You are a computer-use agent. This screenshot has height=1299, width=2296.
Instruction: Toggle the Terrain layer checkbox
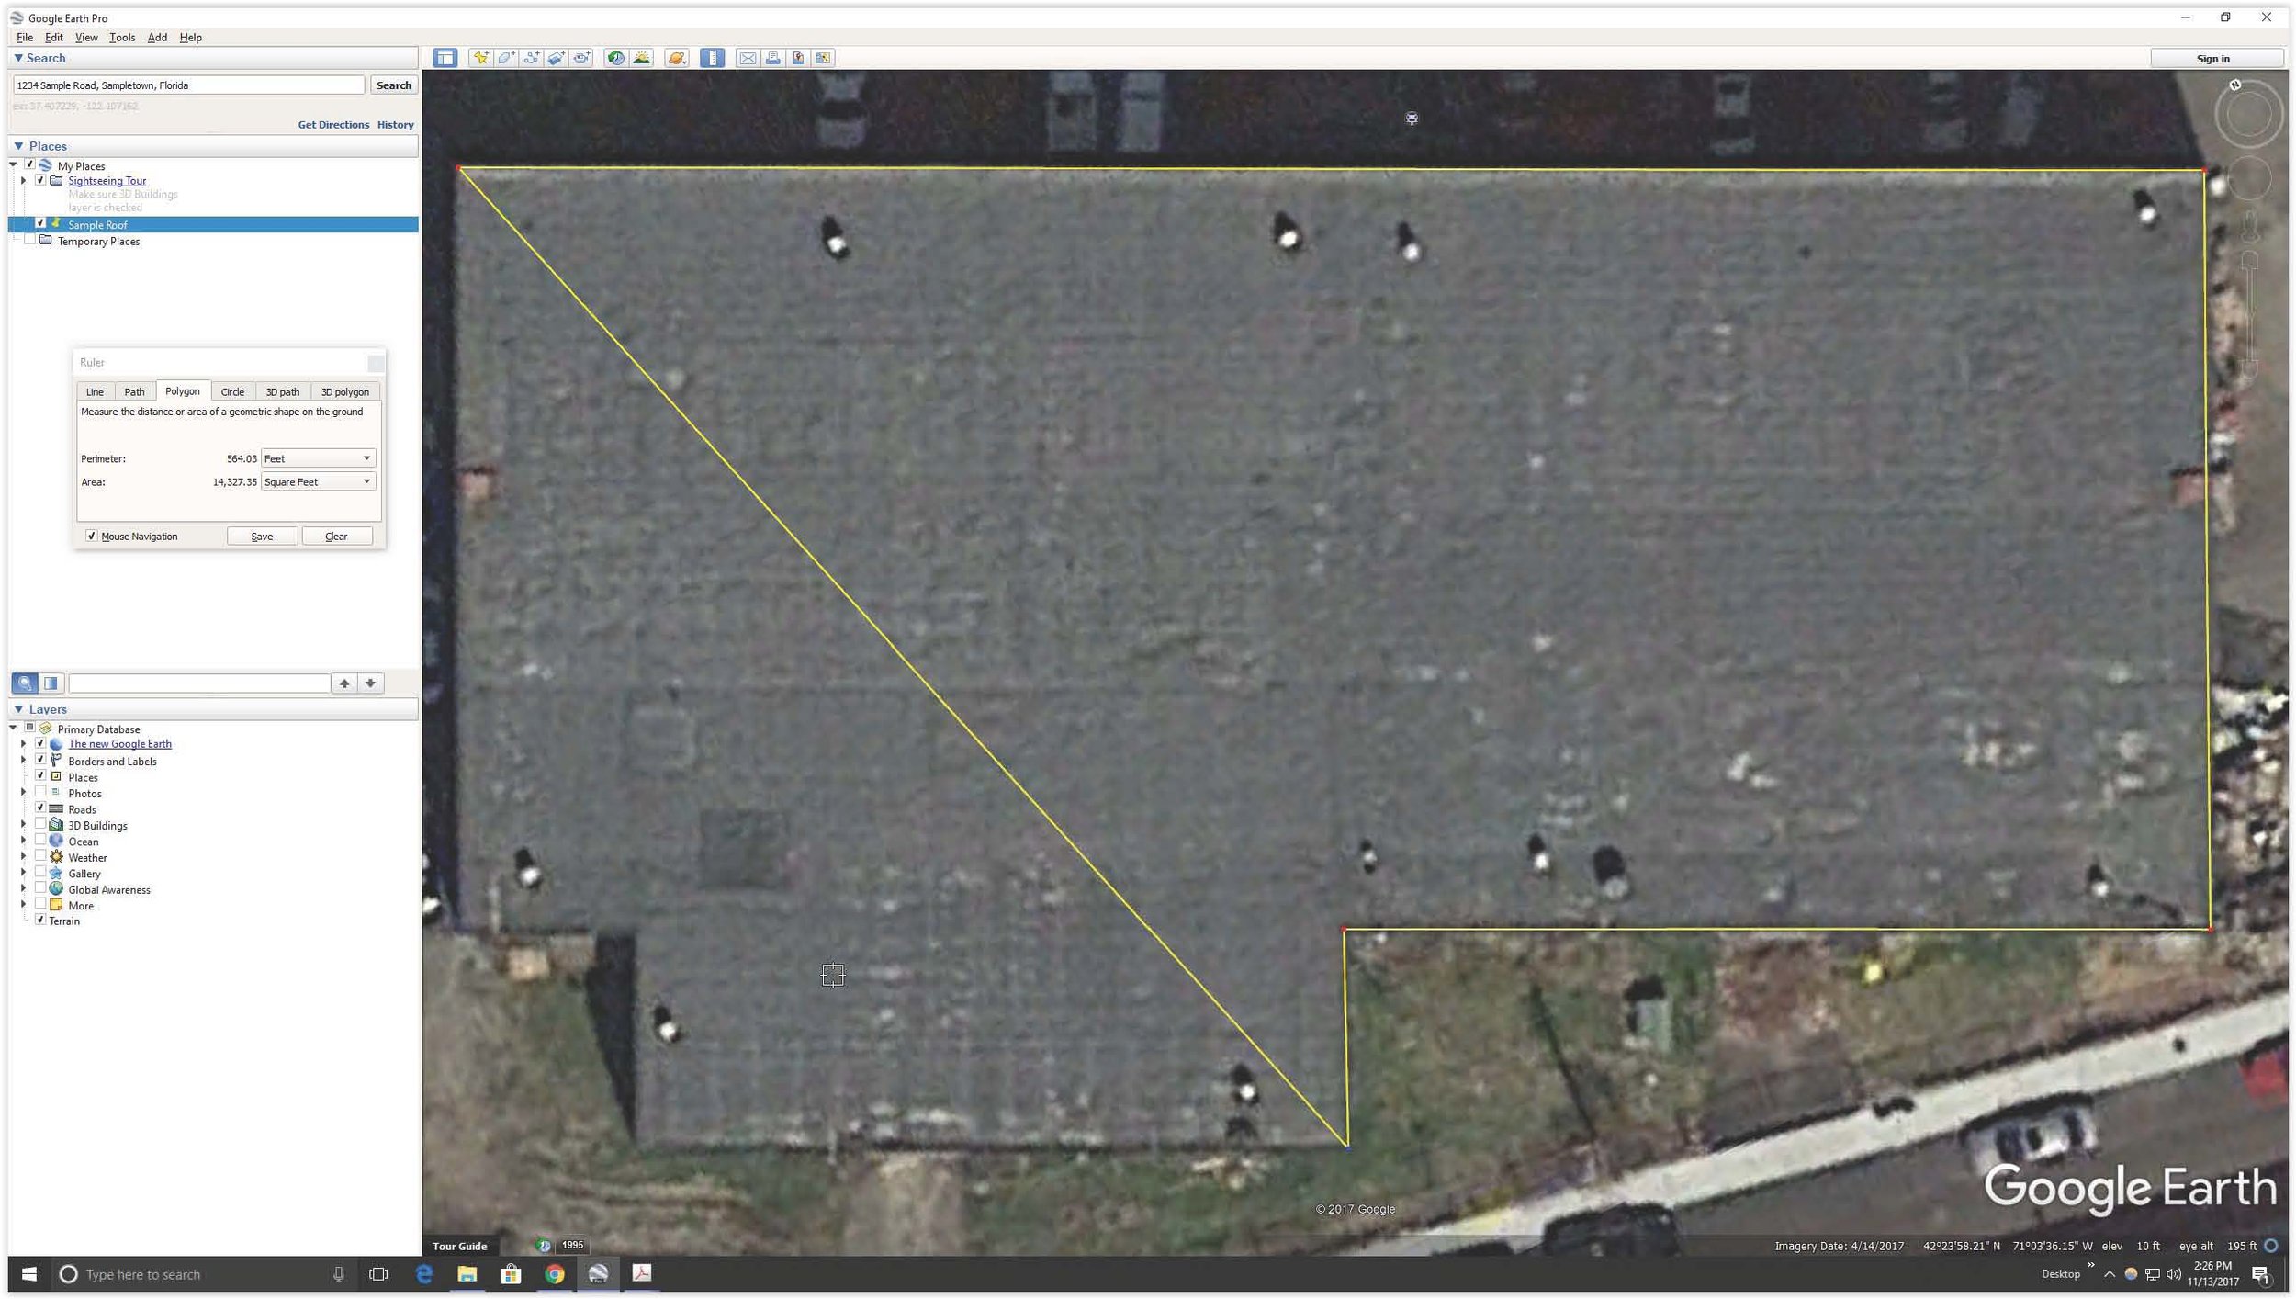[40, 920]
